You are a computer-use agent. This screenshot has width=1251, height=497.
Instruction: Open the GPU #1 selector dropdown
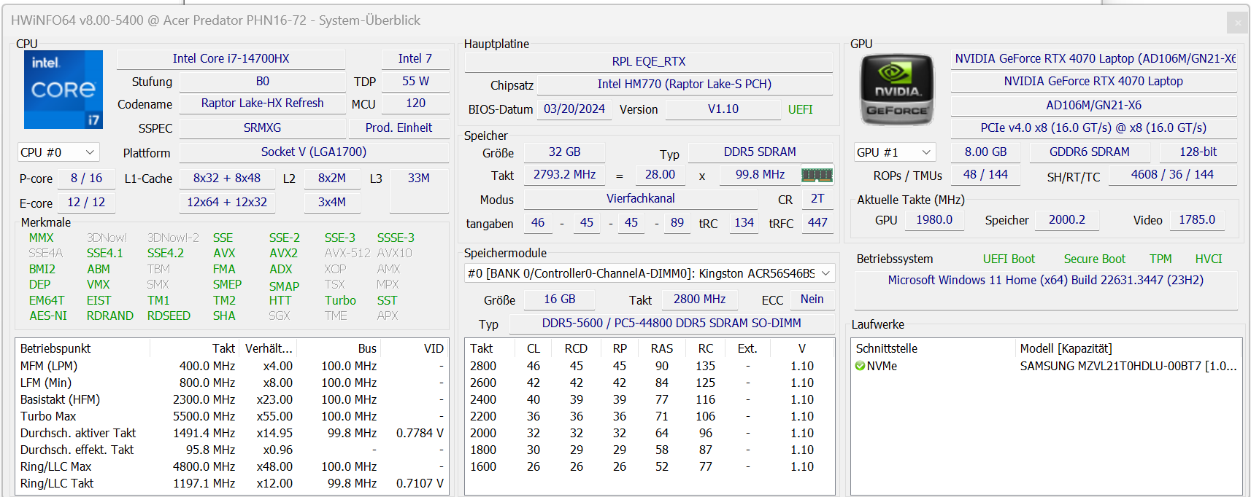tap(895, 152)
